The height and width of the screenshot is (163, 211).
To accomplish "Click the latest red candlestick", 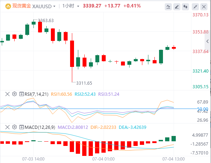I will 174,48.
